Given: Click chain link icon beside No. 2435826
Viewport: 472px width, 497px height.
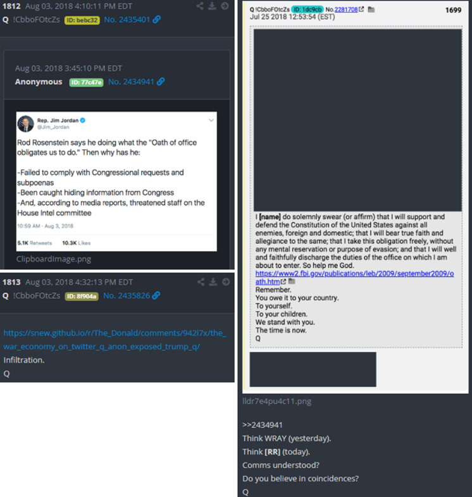Looking at the screenshot, I should [x=156, y=295].
